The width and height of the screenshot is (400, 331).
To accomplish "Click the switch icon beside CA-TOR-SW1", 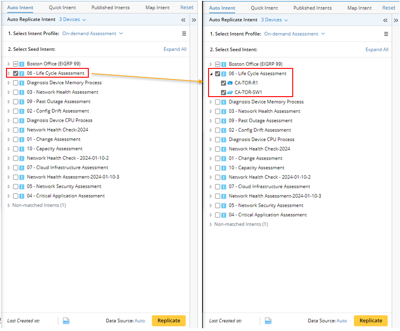I will (230, 92).
